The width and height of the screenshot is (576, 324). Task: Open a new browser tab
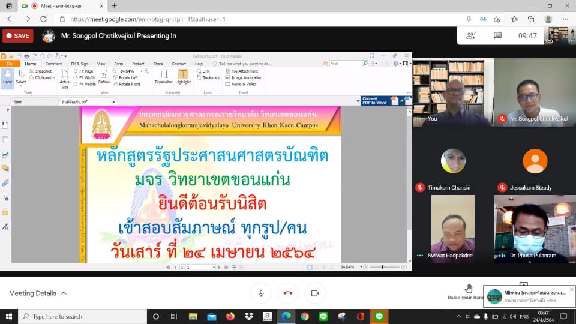[x=114, y=6]
